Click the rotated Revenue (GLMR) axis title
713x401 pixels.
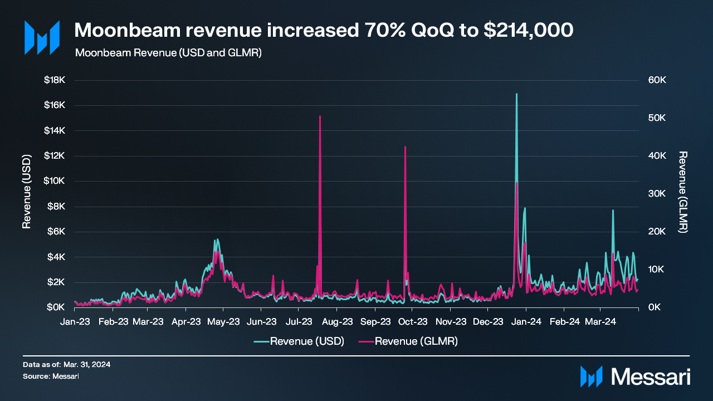pos(684,192)
